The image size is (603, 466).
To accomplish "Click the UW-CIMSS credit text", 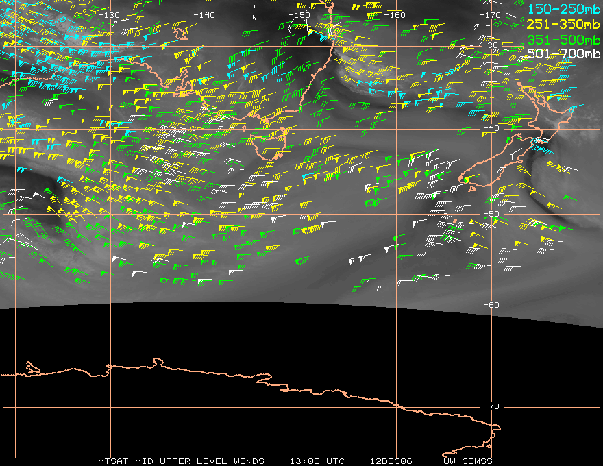I will tap(467, 461).
